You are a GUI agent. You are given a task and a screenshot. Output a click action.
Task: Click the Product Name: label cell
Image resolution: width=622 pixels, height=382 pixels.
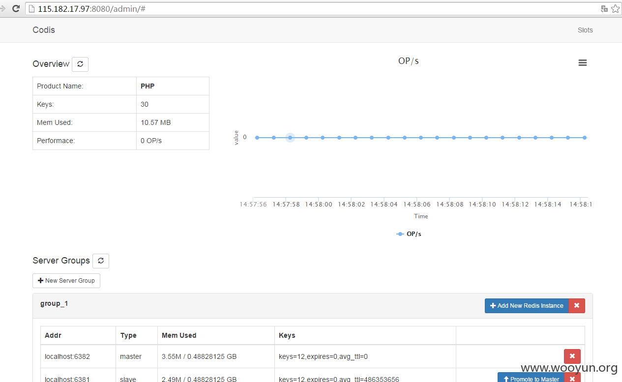(85, 86)
